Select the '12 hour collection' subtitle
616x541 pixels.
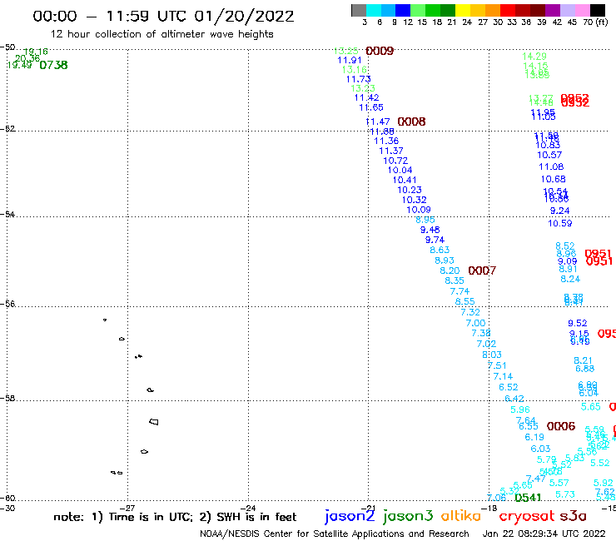[161, 34]
